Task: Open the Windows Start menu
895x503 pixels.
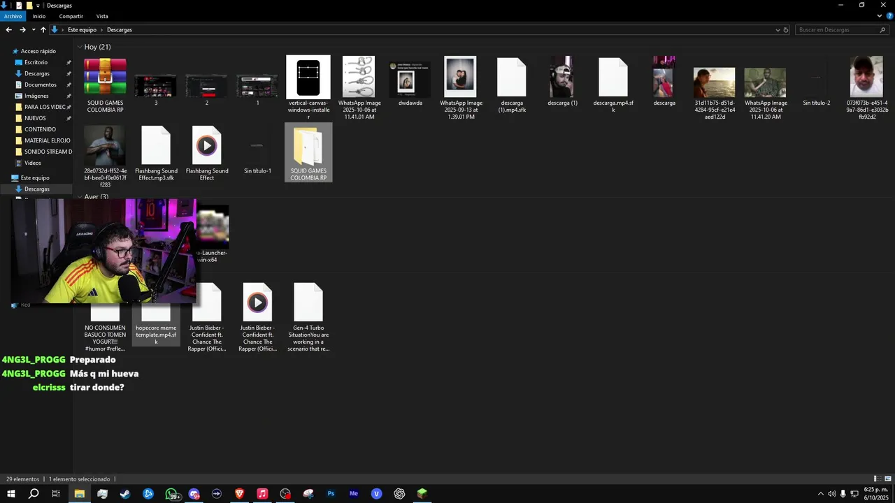Action: pos(10,494)
